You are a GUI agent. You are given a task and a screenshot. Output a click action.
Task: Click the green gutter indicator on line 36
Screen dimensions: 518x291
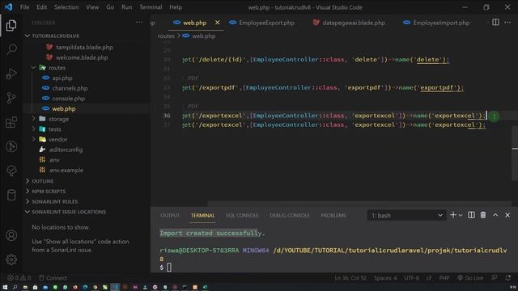coord(495,116)
